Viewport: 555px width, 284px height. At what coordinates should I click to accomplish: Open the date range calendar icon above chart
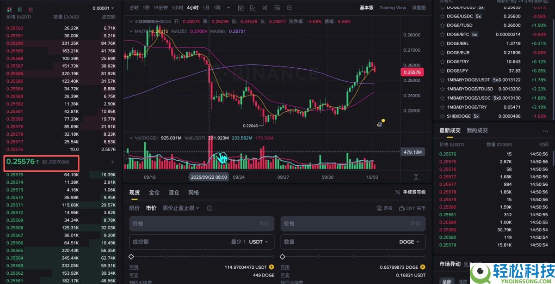(240, 7)
